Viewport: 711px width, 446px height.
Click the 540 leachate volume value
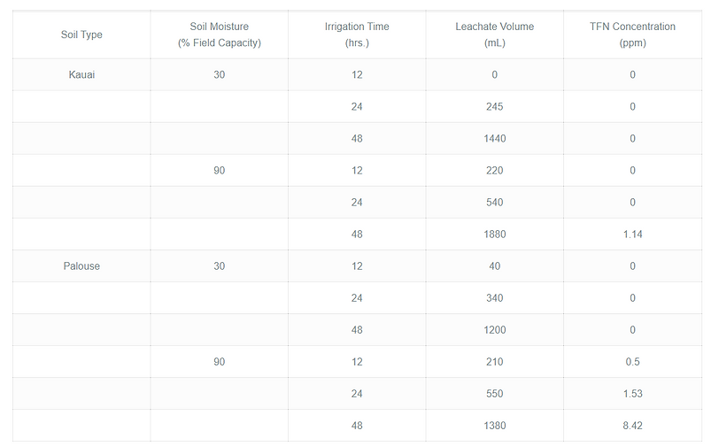[494, 202]
